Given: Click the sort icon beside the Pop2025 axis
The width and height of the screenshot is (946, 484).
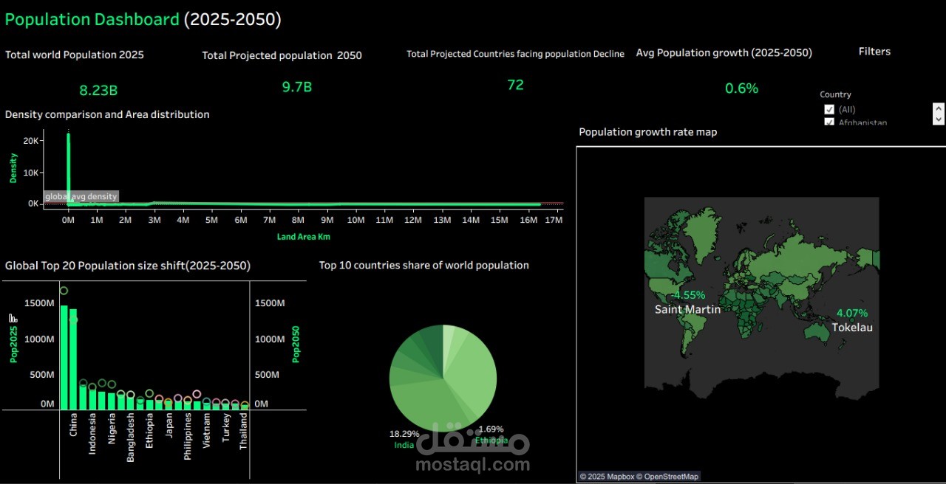Looking at the screenshot, I should pyautogui.click(x=13, y=318).
